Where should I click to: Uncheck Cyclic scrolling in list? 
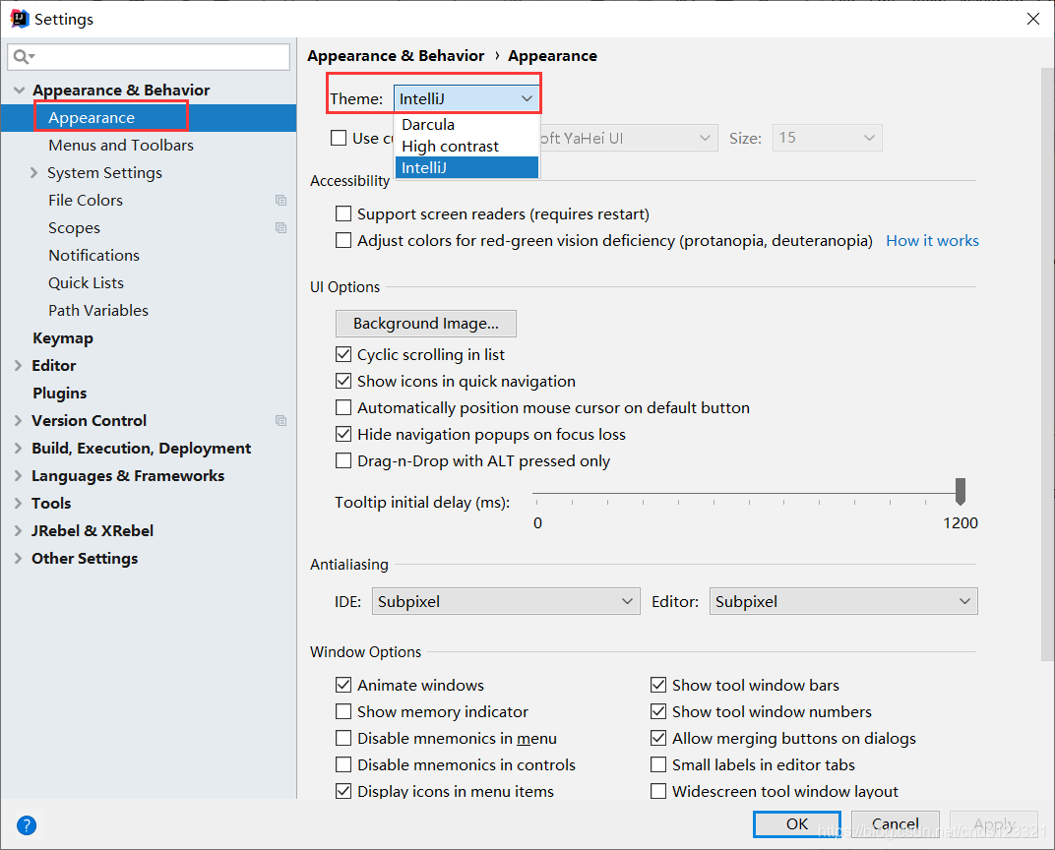click(343, 354)
